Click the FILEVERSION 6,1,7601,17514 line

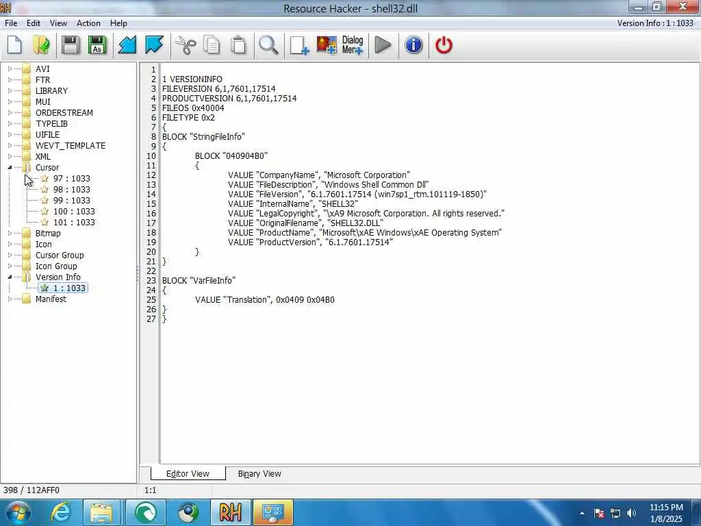(x=218, y=88)
